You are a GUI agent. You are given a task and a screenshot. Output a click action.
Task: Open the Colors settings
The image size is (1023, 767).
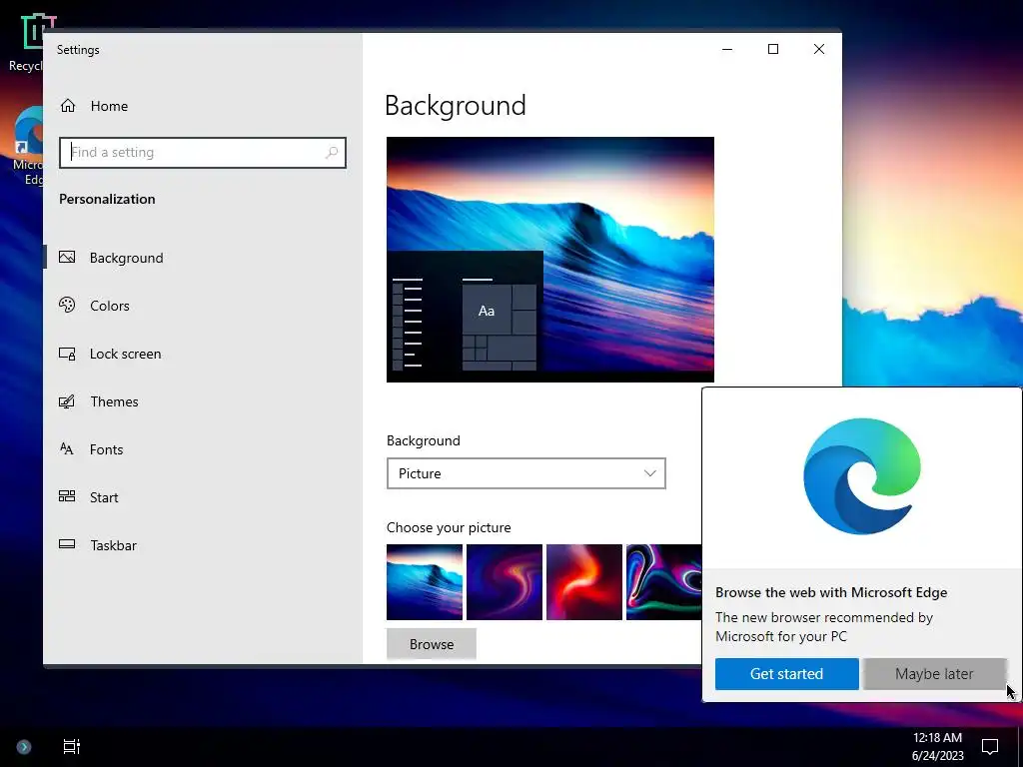[202, 306]
